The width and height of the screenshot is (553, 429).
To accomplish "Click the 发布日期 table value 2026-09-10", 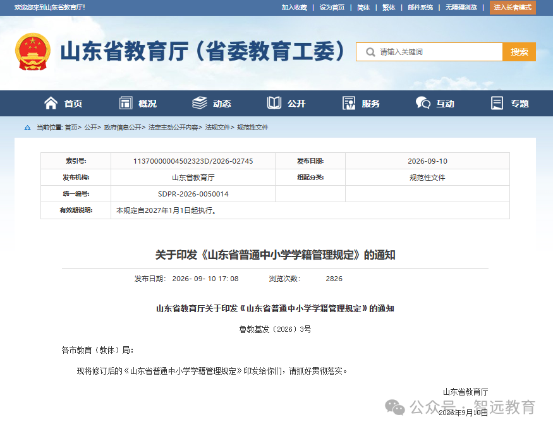I will (x=427, y=161).
